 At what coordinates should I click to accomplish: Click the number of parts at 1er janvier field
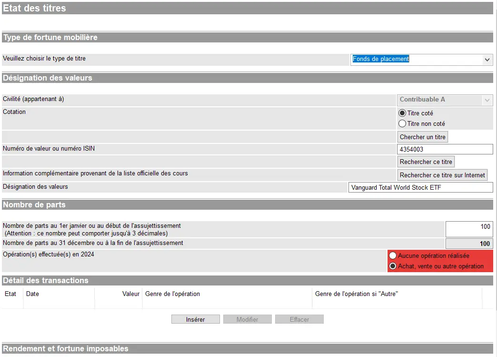coord(469,229)
